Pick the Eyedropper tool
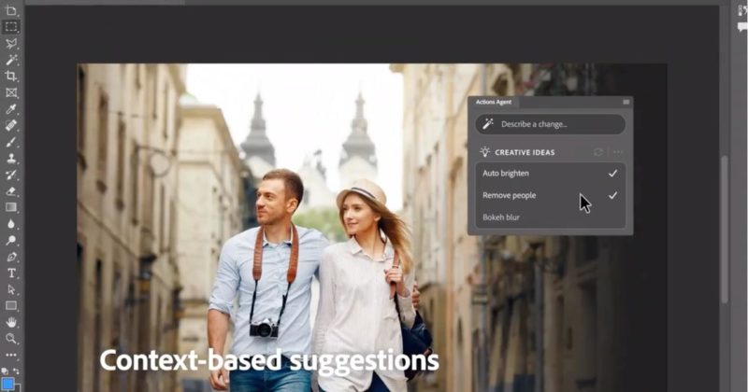Screen dimensions: 748x392 [x=11, y=108]
